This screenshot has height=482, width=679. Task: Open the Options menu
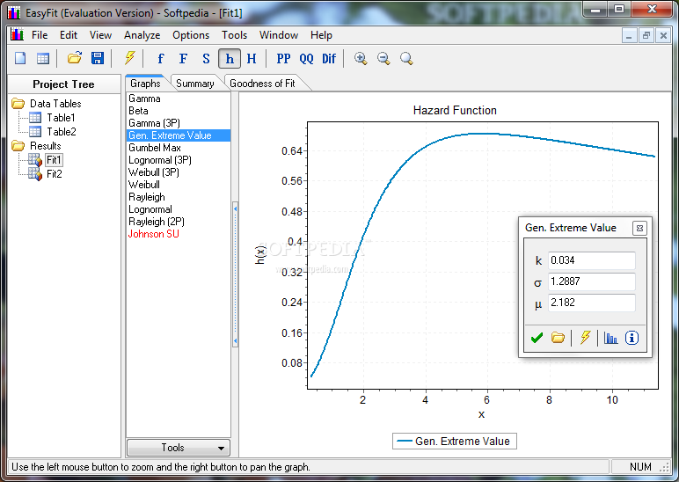coord(191,35)
